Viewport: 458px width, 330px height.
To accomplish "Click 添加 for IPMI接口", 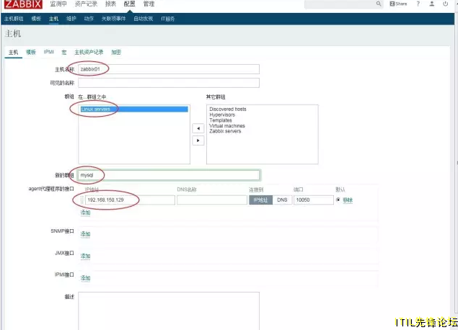I will [85, 278].
